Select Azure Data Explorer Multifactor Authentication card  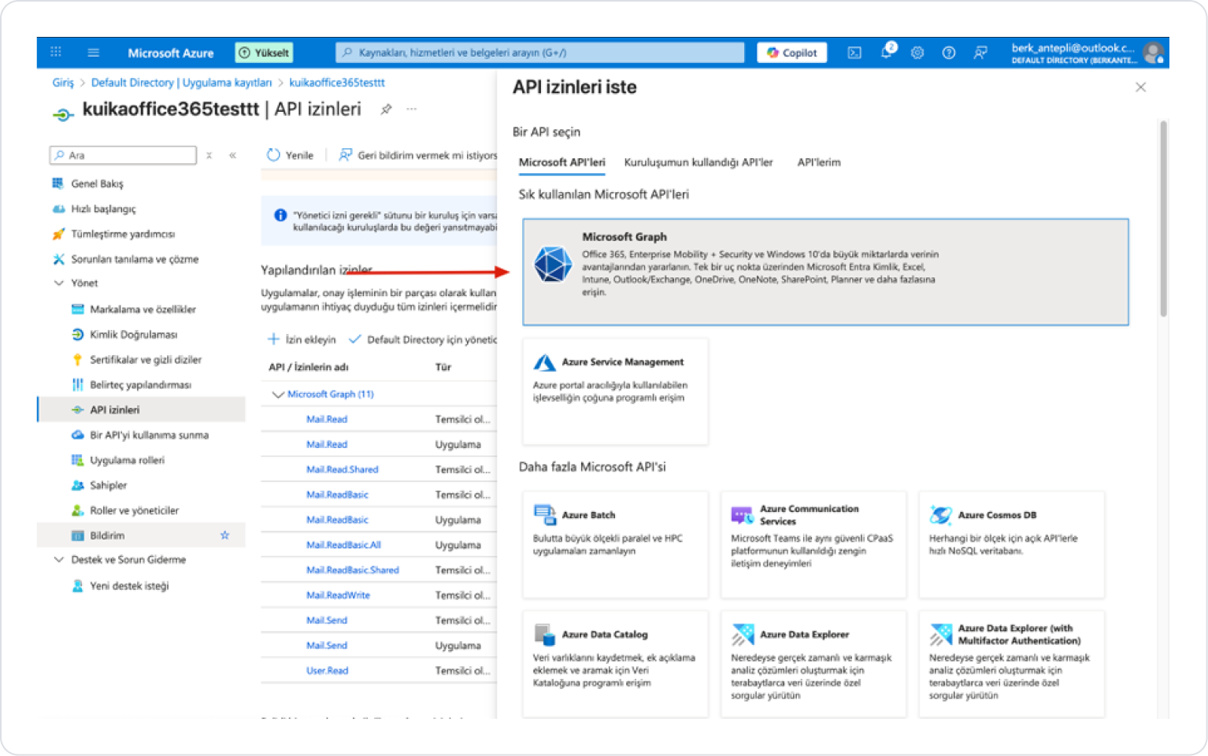click(1011, 665)
